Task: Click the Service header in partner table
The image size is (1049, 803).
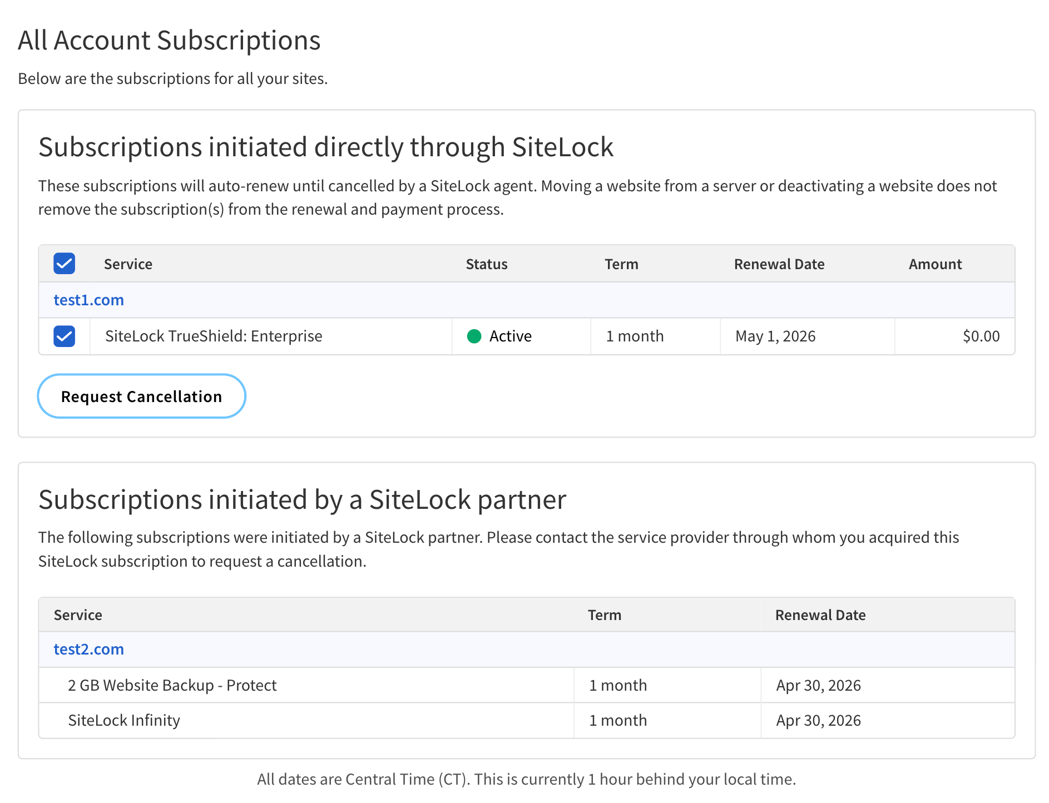Action: click(x=78, y=614)
